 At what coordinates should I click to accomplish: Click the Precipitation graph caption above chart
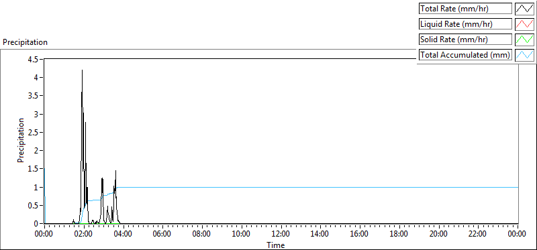(x=25, y=42)
